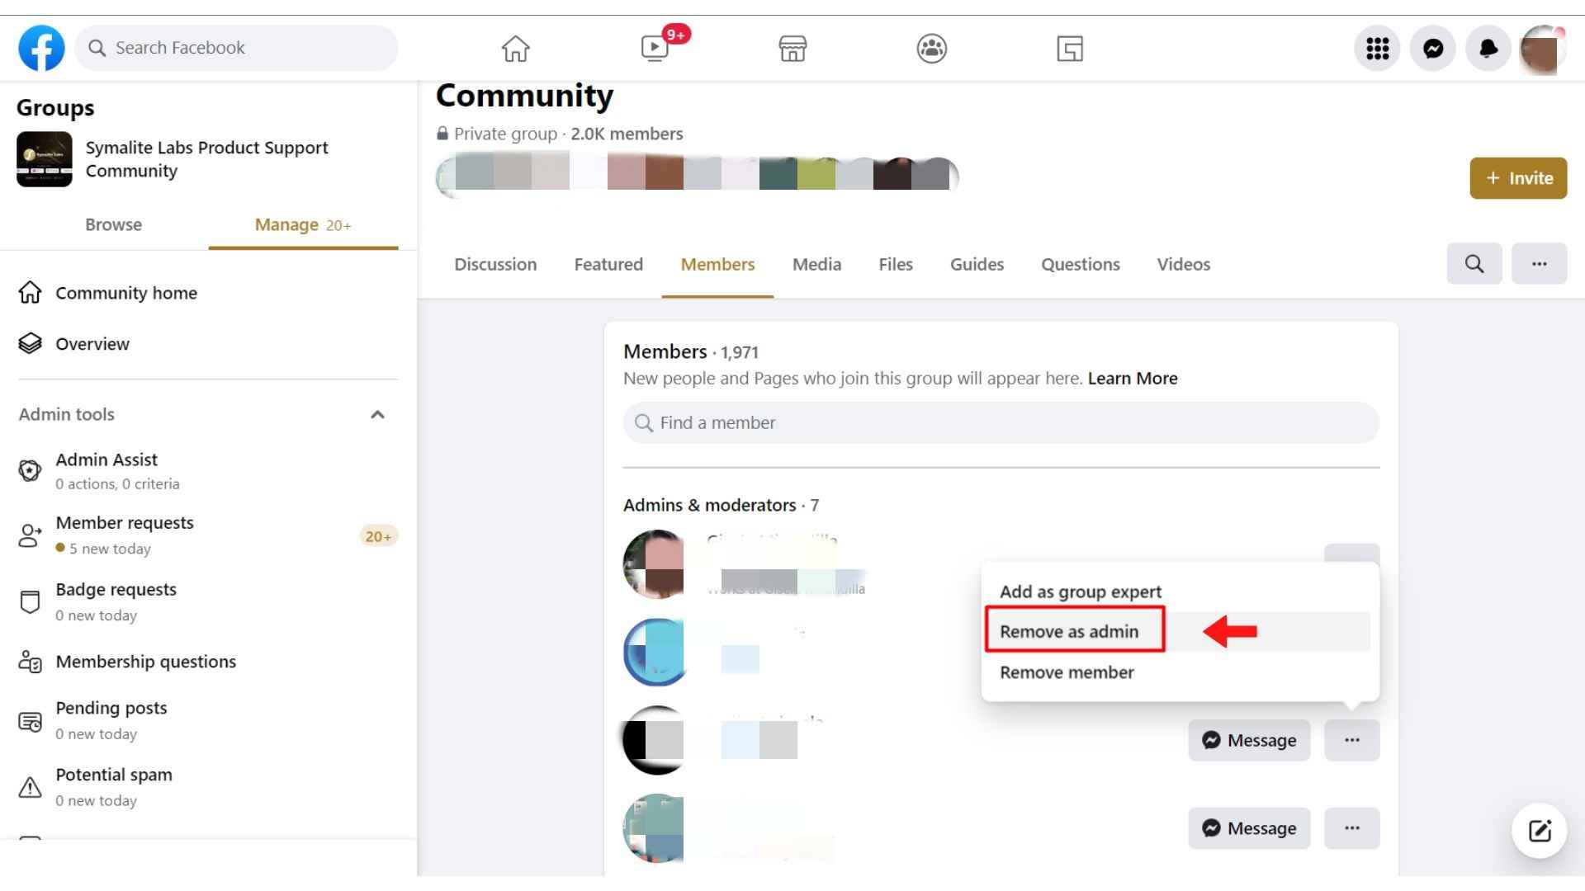1585x891 pixels.
Task: Open the Marketplace icon
Action: click(792, 49)
